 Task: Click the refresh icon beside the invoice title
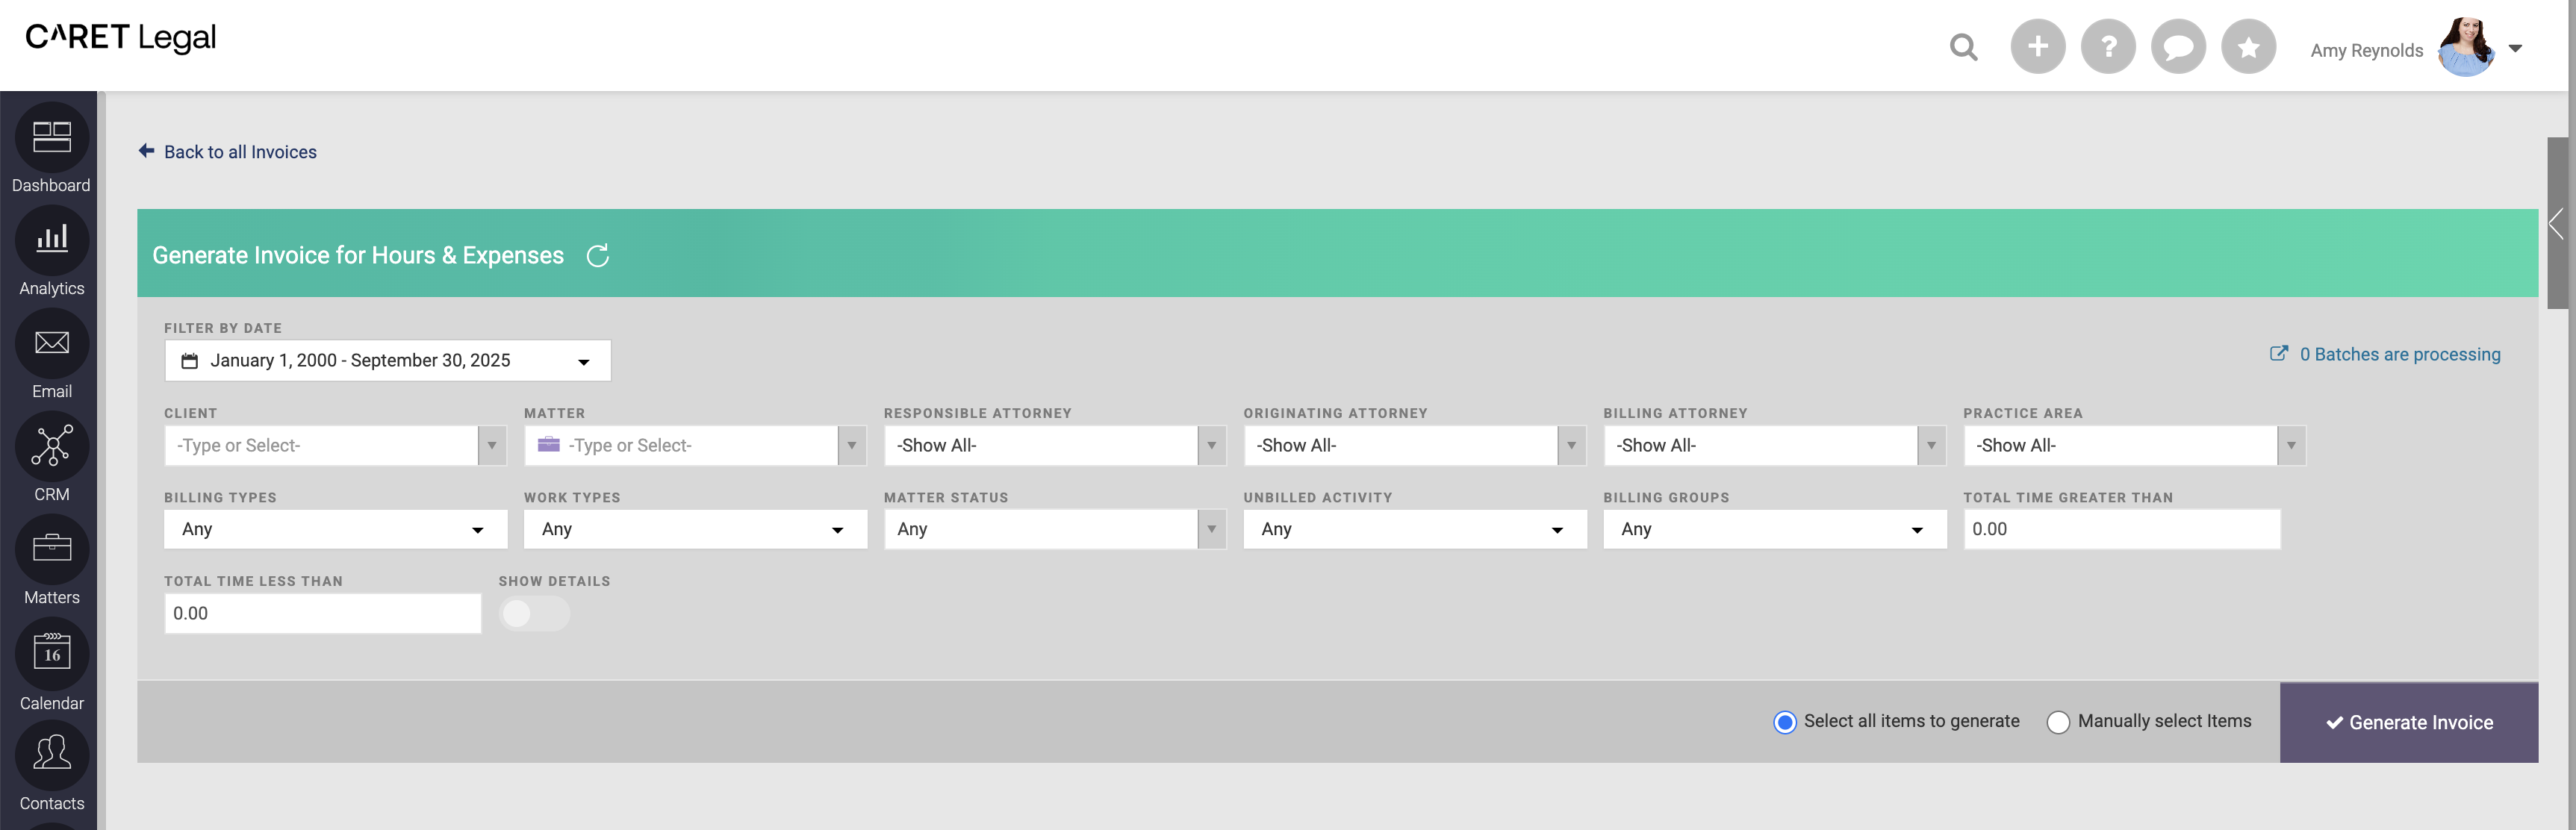point(597,256)
